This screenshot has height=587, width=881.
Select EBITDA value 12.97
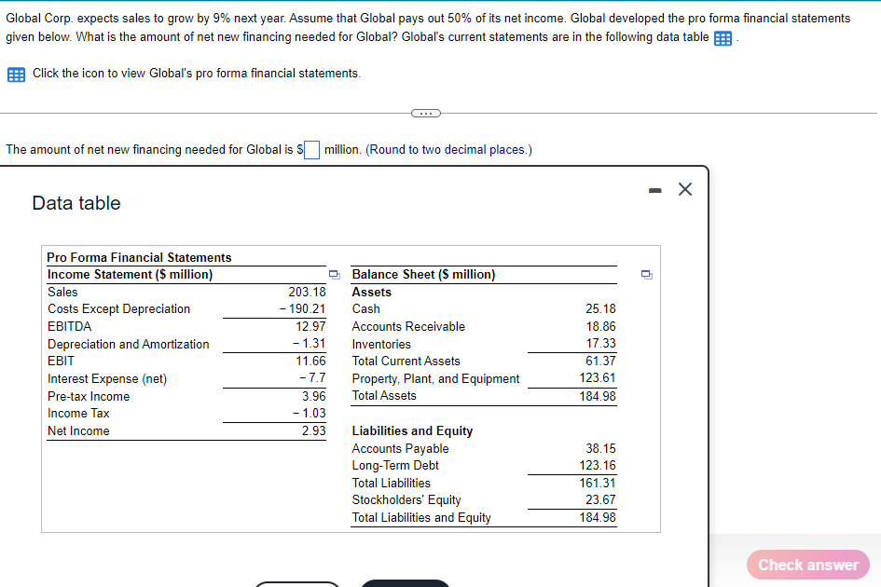point(310,326)
